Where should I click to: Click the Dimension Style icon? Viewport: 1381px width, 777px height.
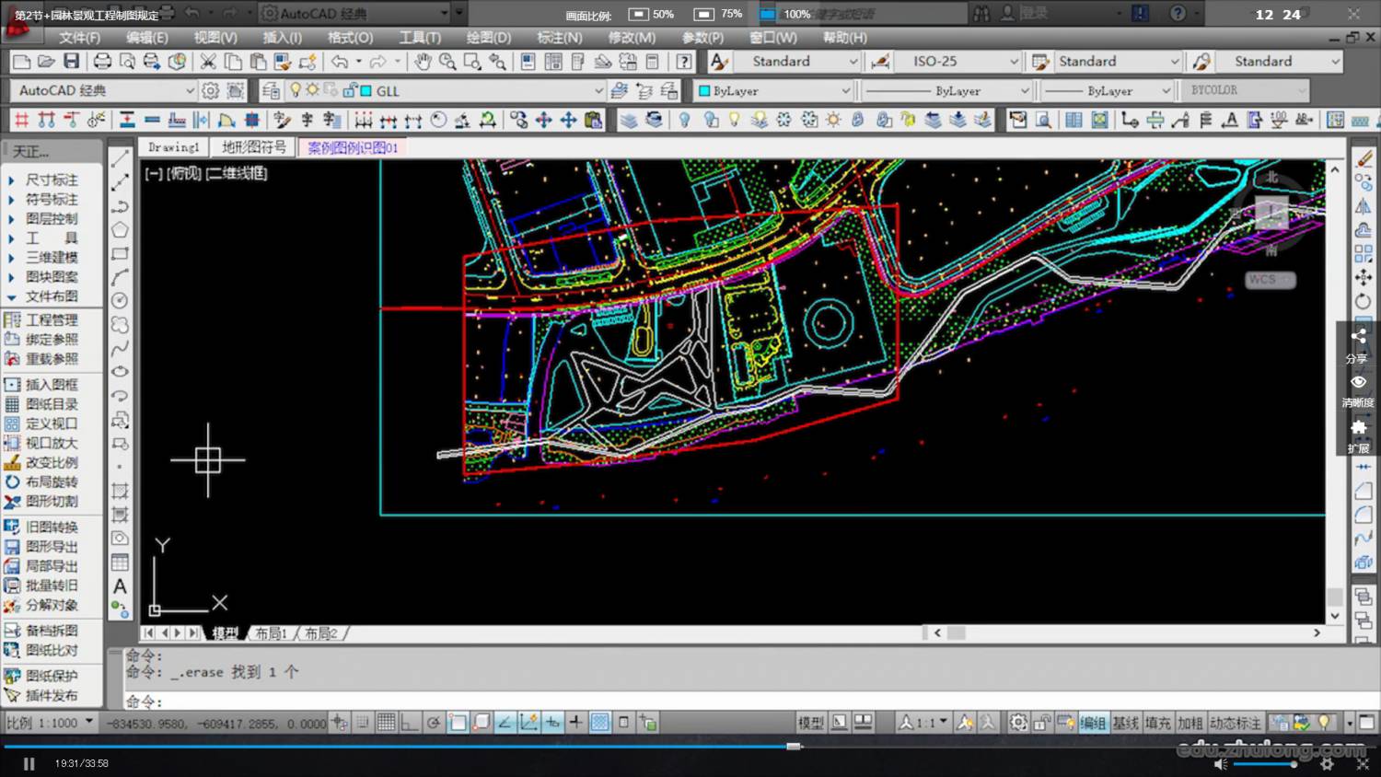tap(880, 62)
